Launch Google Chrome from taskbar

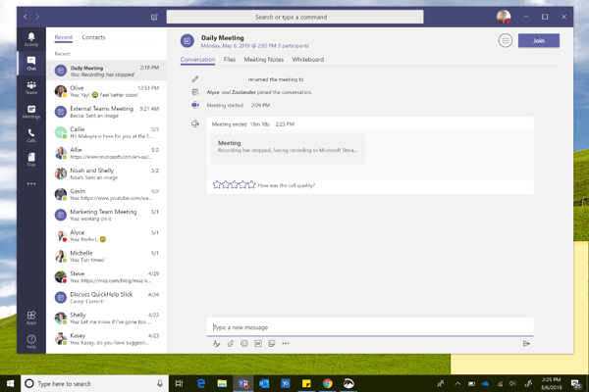(328, 383)
